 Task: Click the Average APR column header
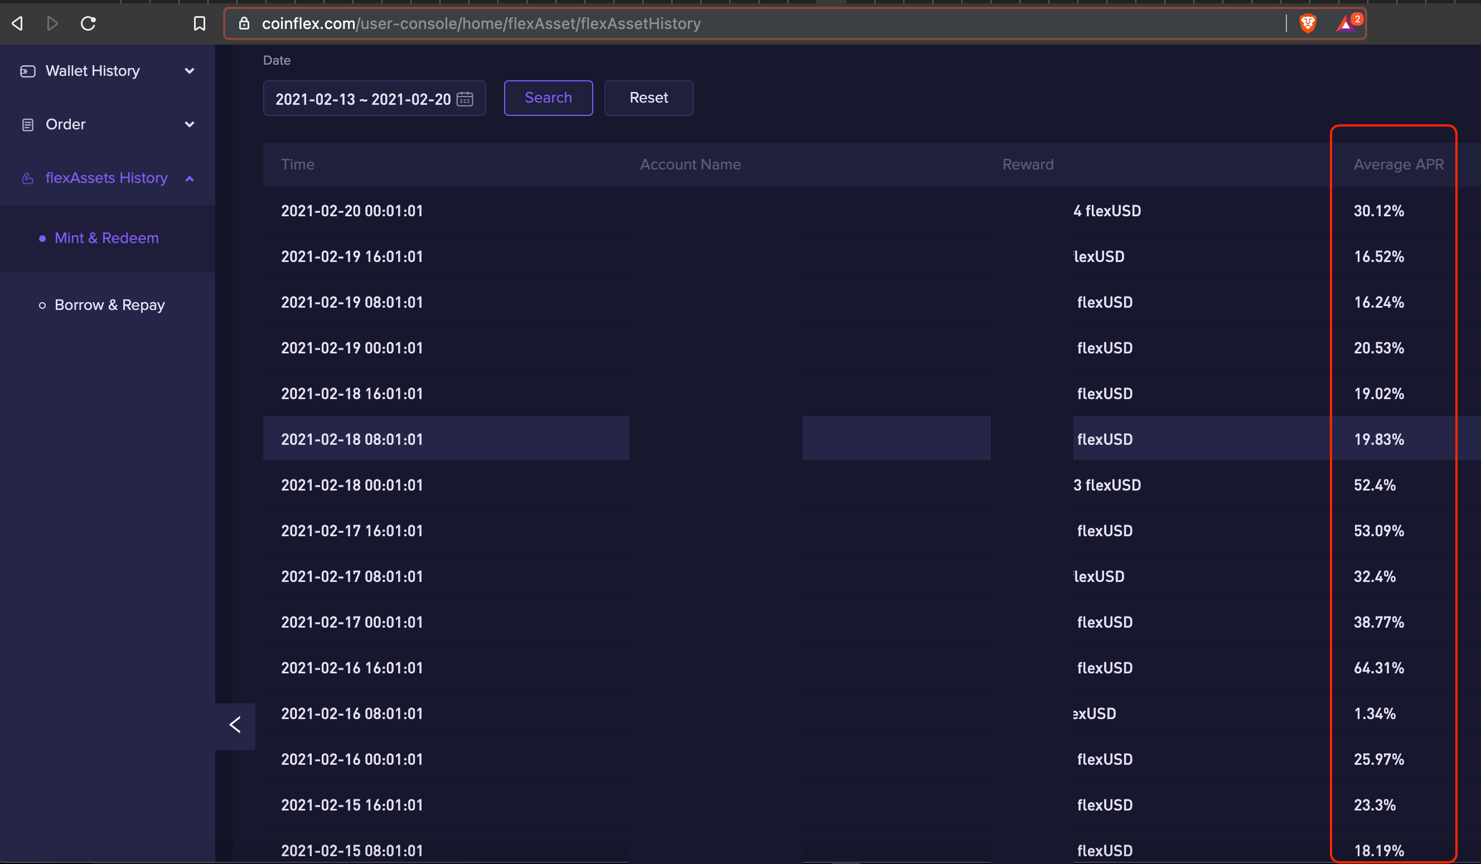(x=1398, y=164)
